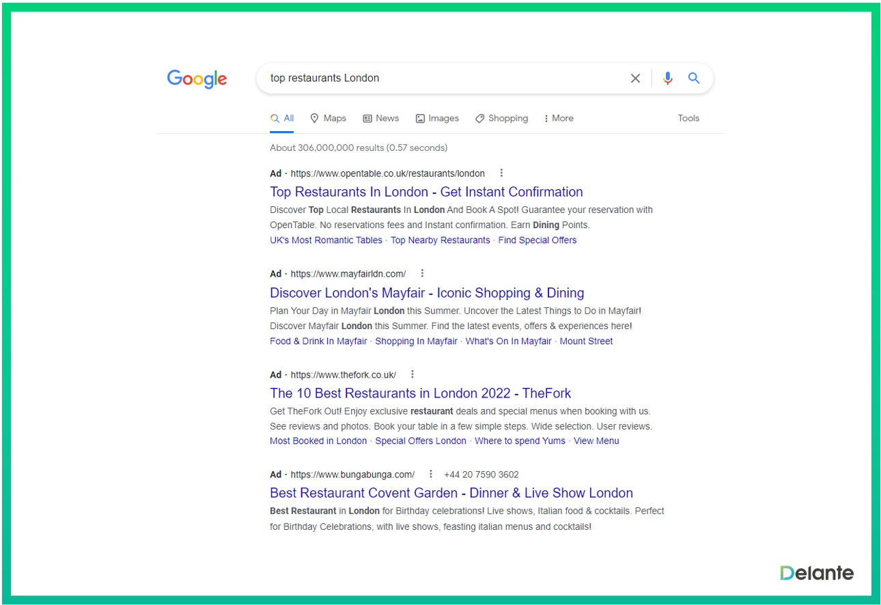Click the bungabunga.com ad URL
The width and height of the screenshot is (881, 605).
point(353,475)
